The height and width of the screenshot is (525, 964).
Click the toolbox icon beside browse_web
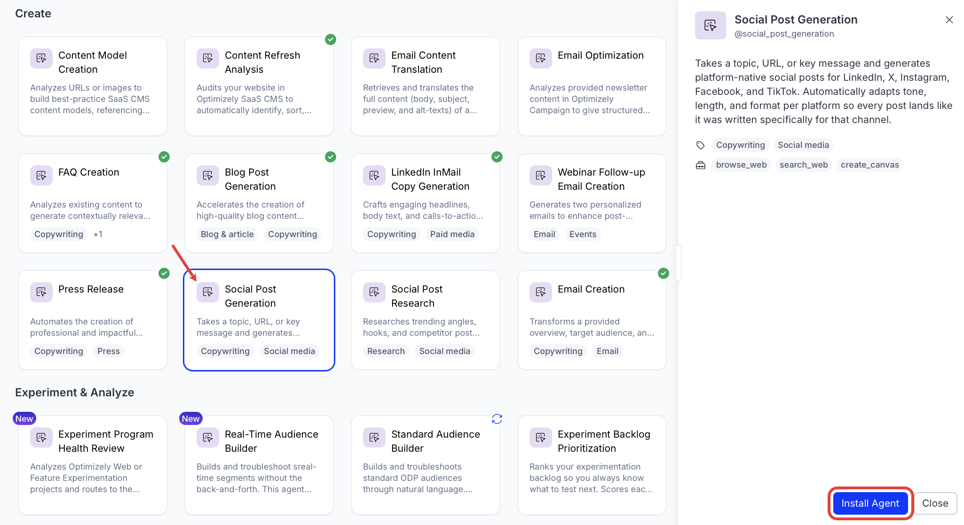coord(701,165)
